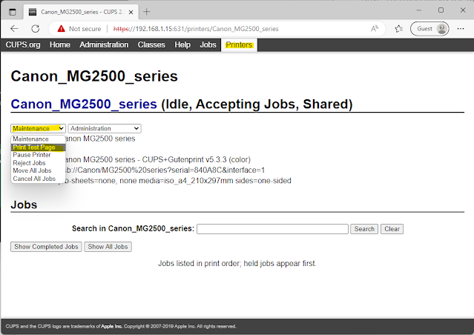Click Show Completed Jobs button
Viewport: 474px width, 335px height.
[46, 247]
